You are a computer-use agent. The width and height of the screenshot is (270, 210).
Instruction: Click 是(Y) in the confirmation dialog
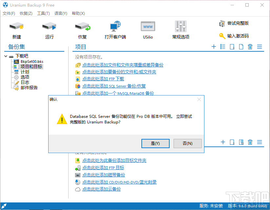tap(155, 143)
